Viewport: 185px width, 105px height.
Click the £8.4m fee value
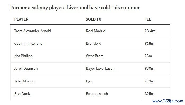click(150, 31)
